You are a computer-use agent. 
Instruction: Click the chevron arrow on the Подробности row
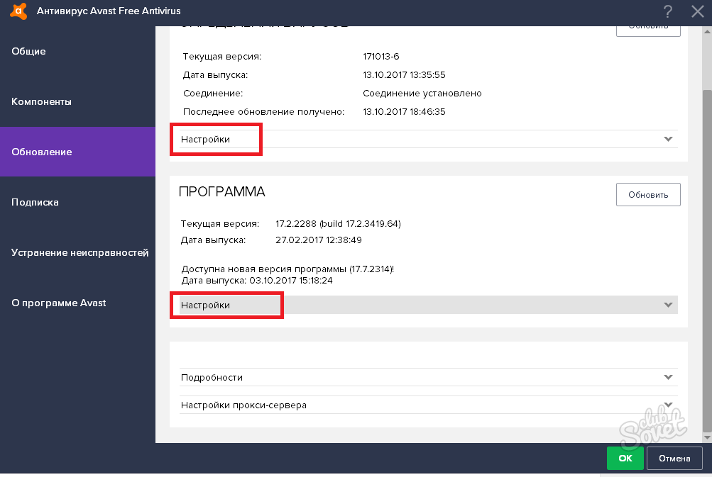(667, 377)
